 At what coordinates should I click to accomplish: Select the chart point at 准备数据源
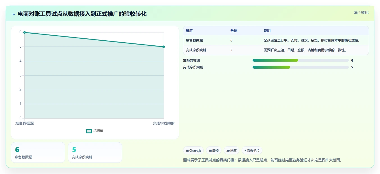click(24, 33)
